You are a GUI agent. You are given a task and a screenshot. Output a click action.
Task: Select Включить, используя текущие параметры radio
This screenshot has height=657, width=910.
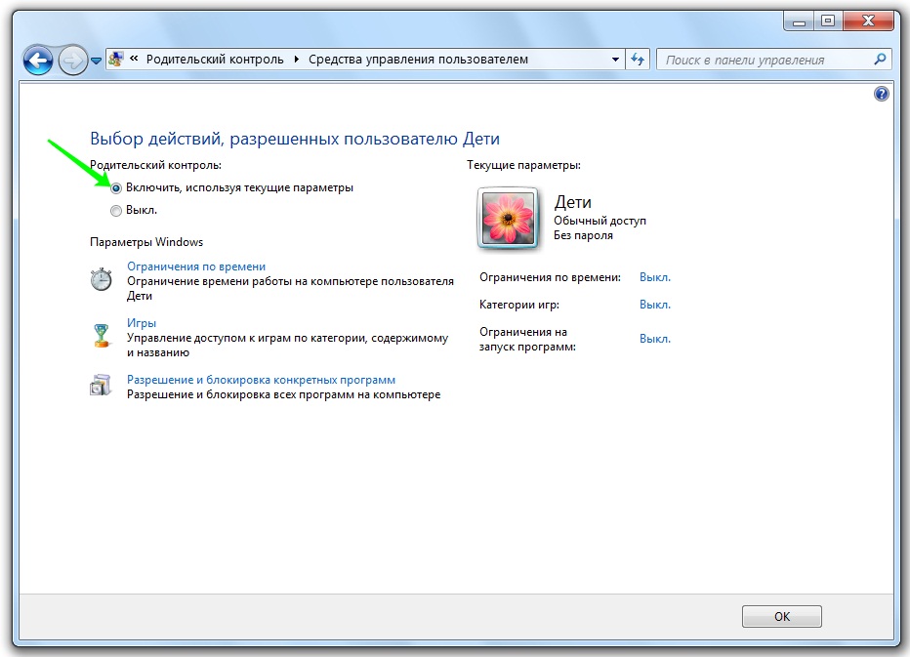click(116, 188)
